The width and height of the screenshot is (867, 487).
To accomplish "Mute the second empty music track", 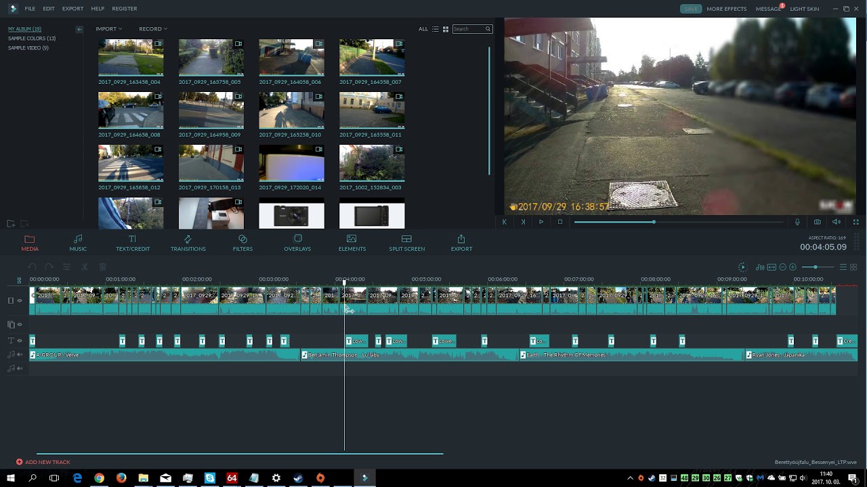I will pos(20,369).
